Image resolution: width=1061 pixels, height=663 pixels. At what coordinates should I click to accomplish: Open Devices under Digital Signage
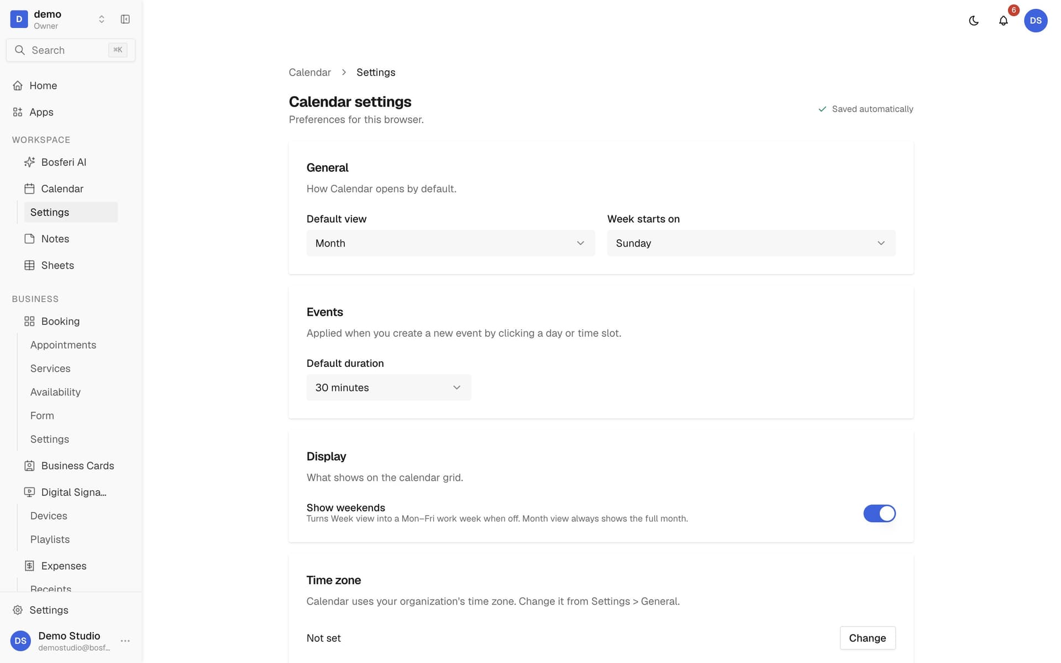point(49,516)
